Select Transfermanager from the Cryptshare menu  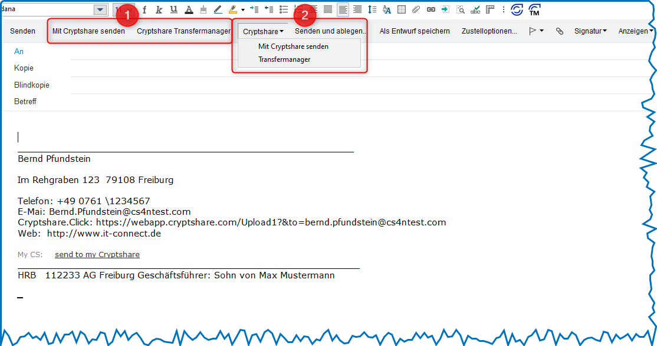[x=284, y=59]
